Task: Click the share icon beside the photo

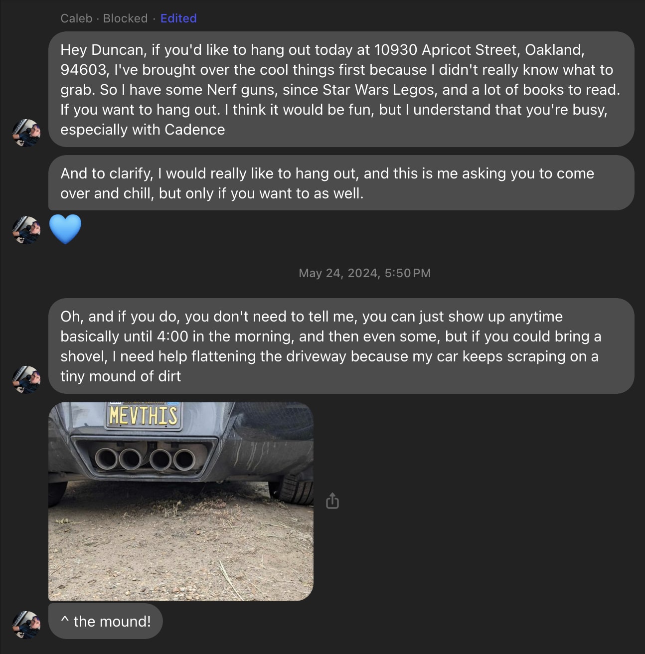Action: point(332,500)
